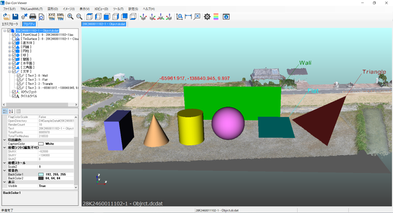Open the ファイル(F) menu
Viewport: 393px width, 213px height.
tap(10, 9)
